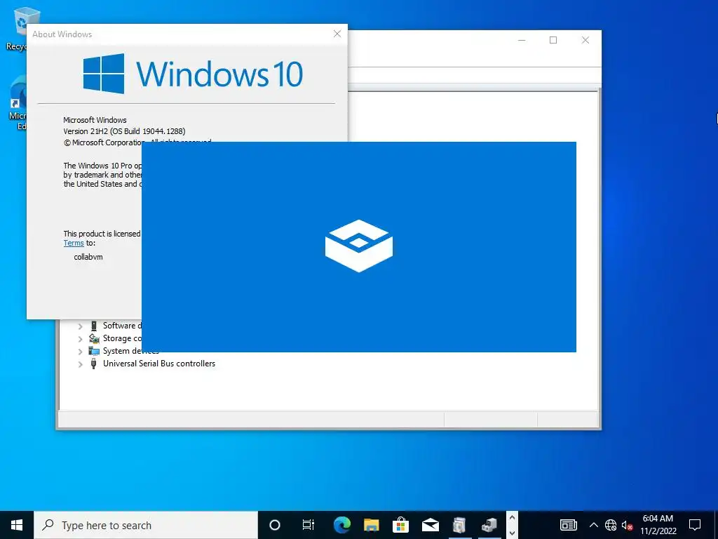Open the network status tray icon
This screenshot has width=718, height=539.
tap(611, 525)
